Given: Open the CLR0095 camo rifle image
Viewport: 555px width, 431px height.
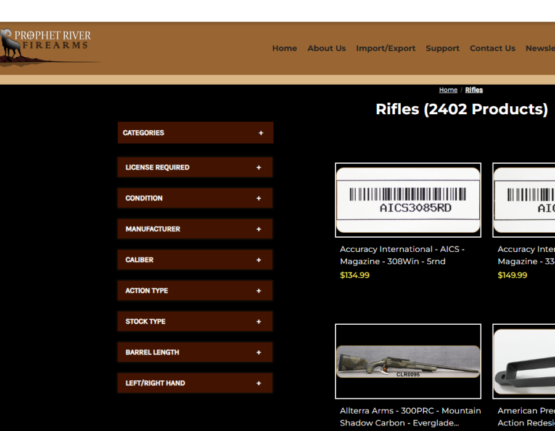Looking at the screenshot, I should 408,361.
